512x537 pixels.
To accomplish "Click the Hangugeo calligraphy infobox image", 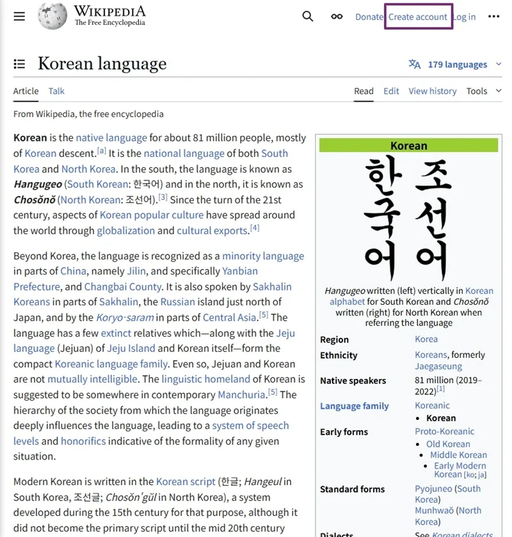I will point(408,218).
